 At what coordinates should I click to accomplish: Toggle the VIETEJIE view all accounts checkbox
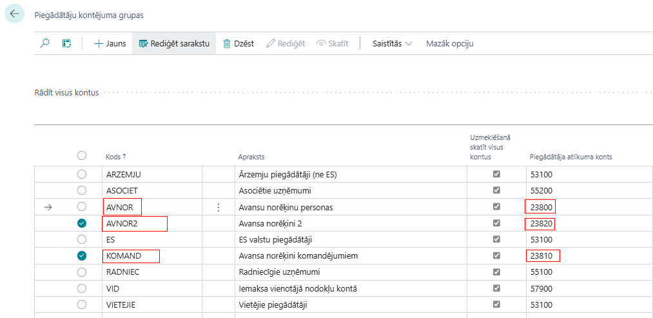(496, 304)
